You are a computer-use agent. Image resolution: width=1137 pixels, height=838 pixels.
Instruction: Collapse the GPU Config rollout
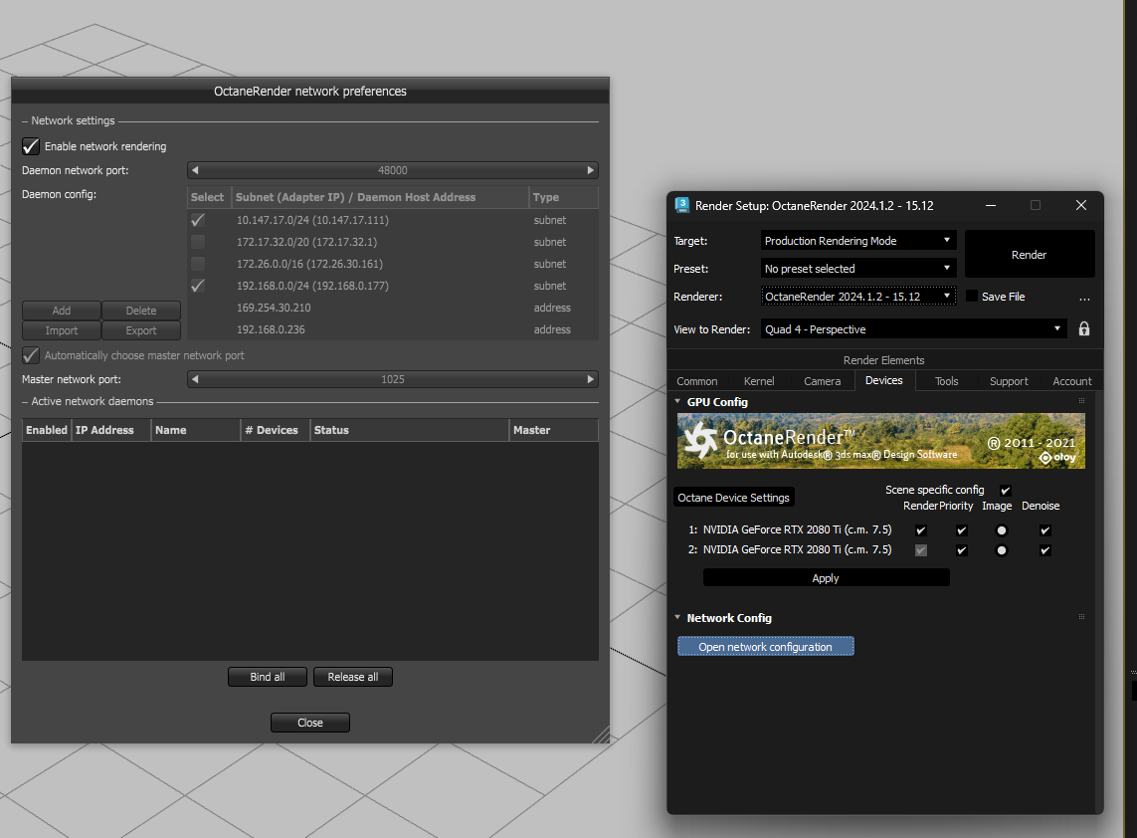click(x=678, y=401)
